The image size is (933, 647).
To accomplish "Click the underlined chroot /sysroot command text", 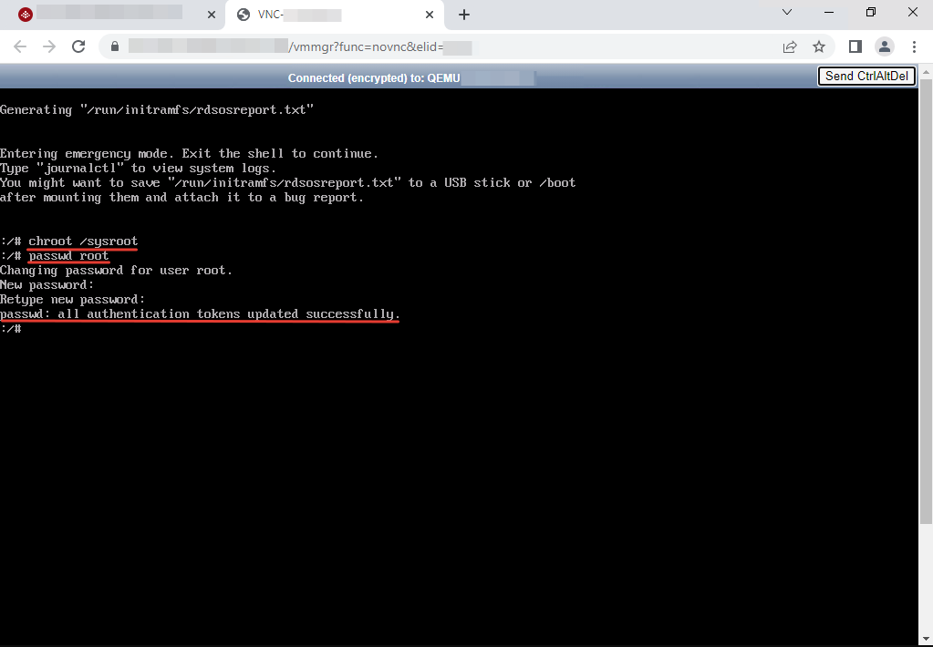I will pyautogui.click(x=80, y=241).
